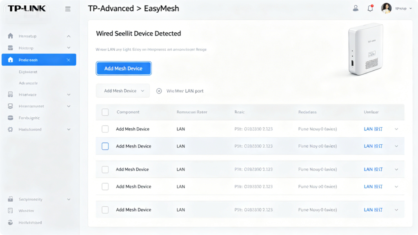Open the Hantoup sidebar menu
The width and height of the screenshot is (418, 235).
39,48
